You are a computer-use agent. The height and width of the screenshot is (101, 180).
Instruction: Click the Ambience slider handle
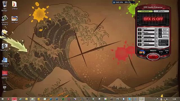pyautogui.click(x=143, y=34)
